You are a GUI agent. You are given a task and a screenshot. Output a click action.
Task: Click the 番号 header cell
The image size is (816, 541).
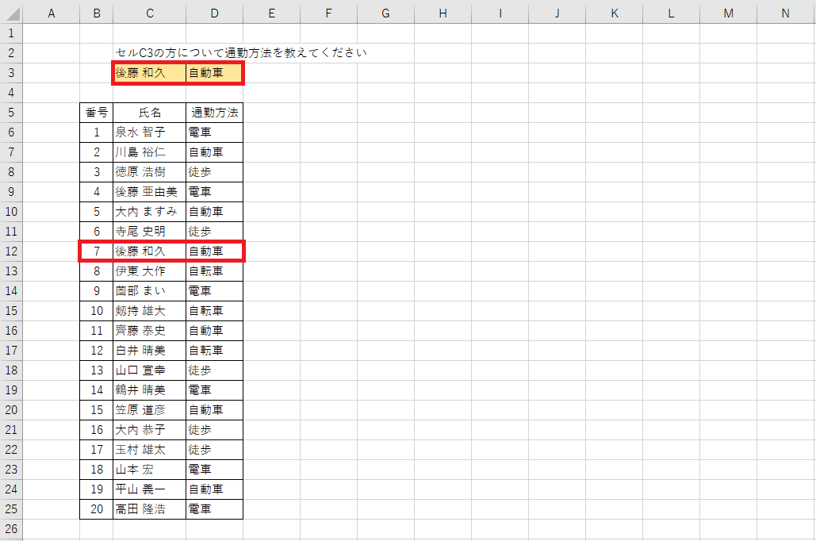(x=96, y=113)
